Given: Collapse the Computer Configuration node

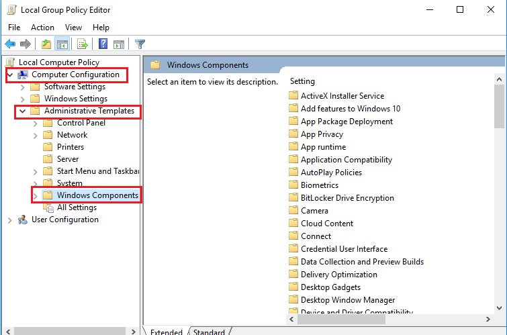Looking at the screenshot, I should [x=9, y=75].
